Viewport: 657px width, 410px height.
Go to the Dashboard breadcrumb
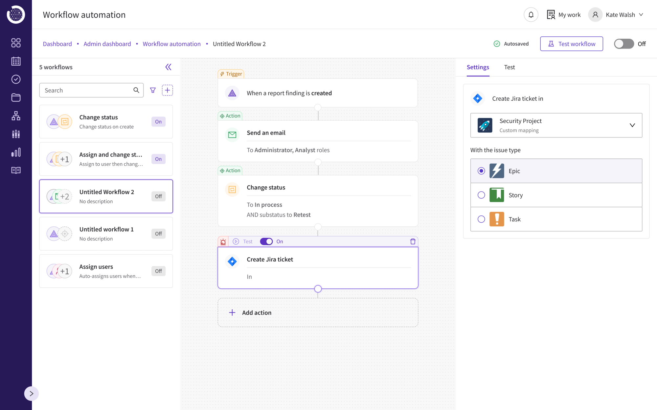[x=57, y=44]
